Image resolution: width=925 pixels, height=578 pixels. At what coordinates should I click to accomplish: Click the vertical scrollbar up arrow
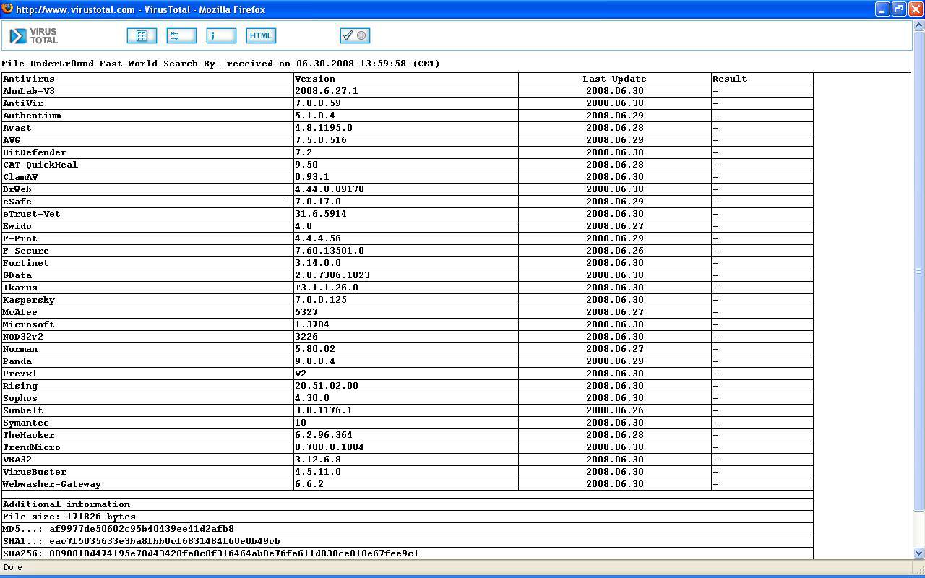(918, 25)
